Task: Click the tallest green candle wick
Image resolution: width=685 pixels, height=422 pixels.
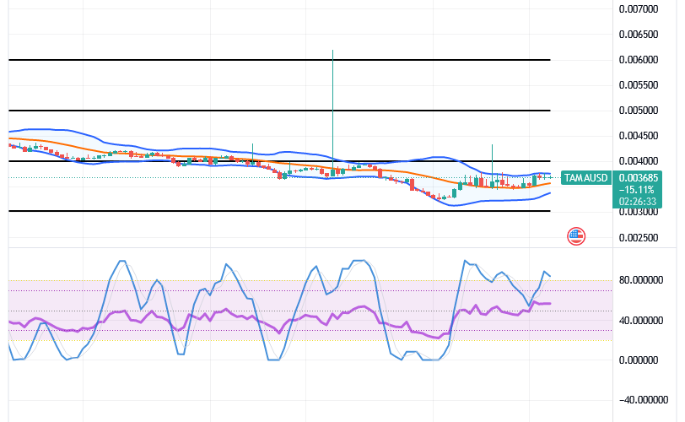Action: pos(333,109)
